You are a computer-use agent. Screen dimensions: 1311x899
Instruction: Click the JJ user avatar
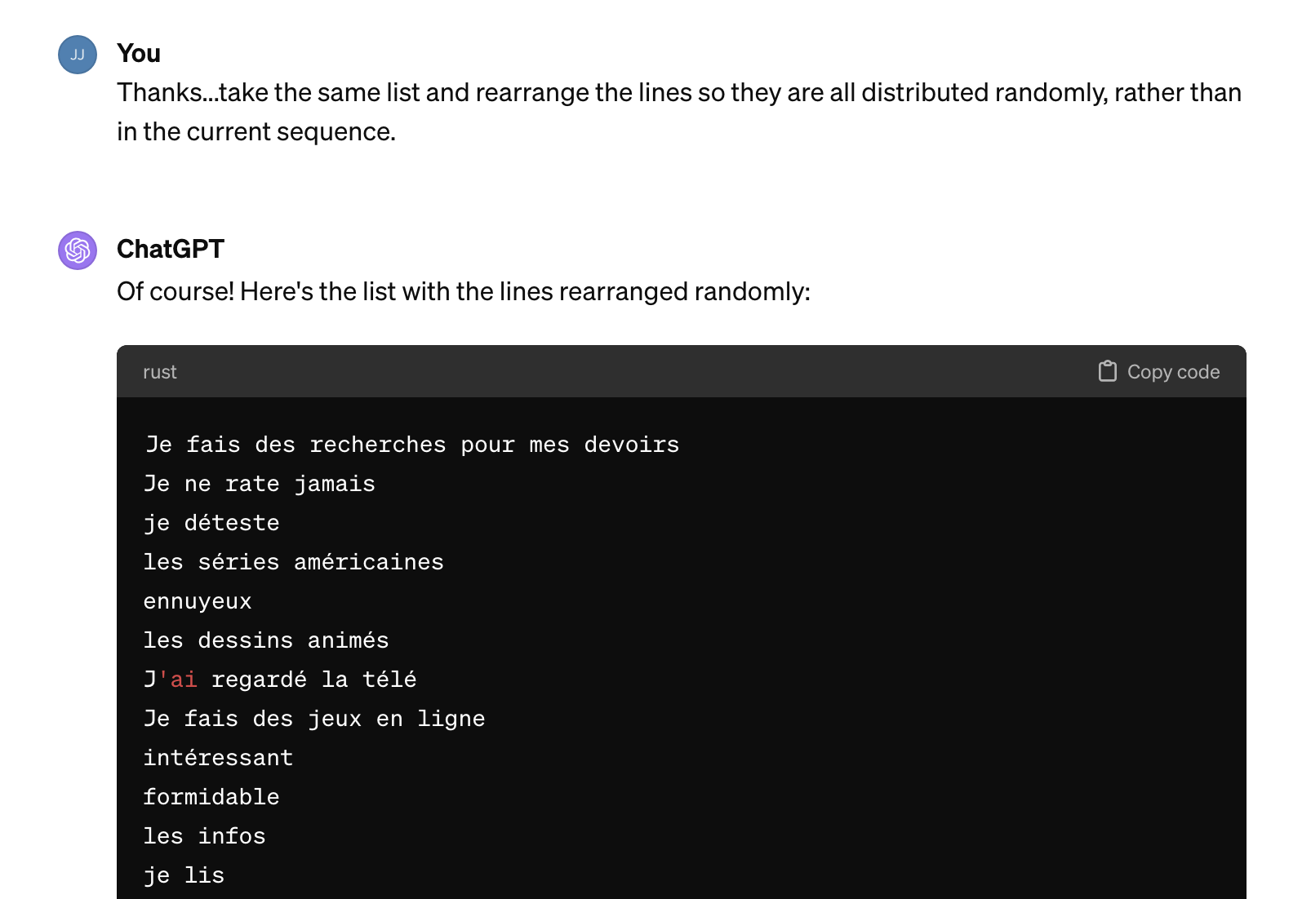[x=78, y=55]
